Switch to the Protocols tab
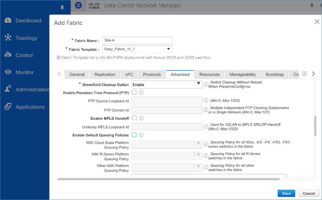This screenshot has width=322, height=200. 152,74
